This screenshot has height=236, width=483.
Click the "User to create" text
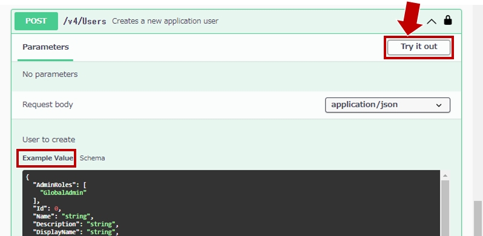pos(48,140)
